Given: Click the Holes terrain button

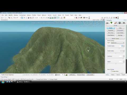Looking at the screenshot, I should tap(120, 28).
